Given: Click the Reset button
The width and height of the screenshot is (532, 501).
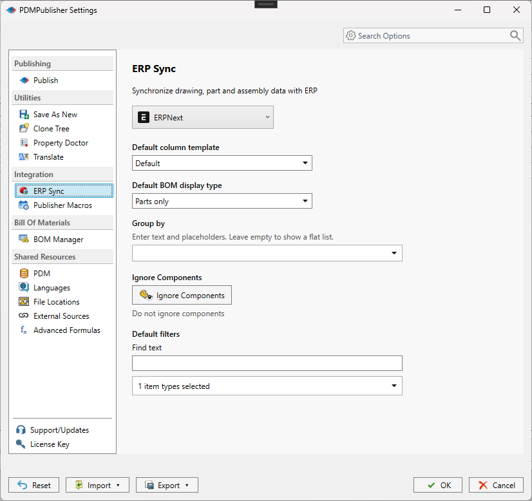Looking at the screenshot, I should [34, 485].
